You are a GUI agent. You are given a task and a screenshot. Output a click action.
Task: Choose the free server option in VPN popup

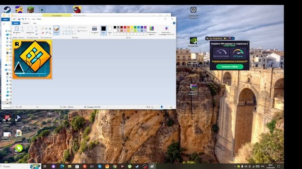[x=221, y=53]
